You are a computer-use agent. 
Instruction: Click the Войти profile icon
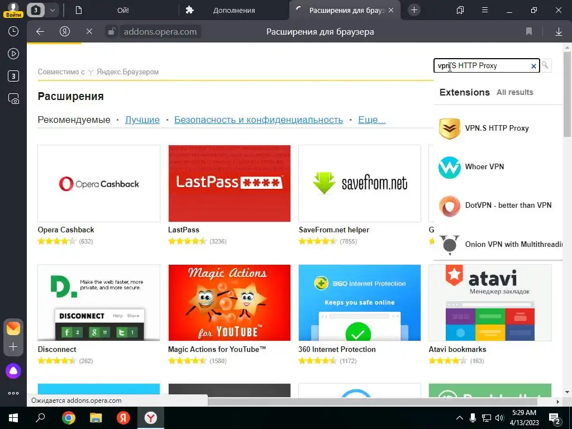click(13, 9)
